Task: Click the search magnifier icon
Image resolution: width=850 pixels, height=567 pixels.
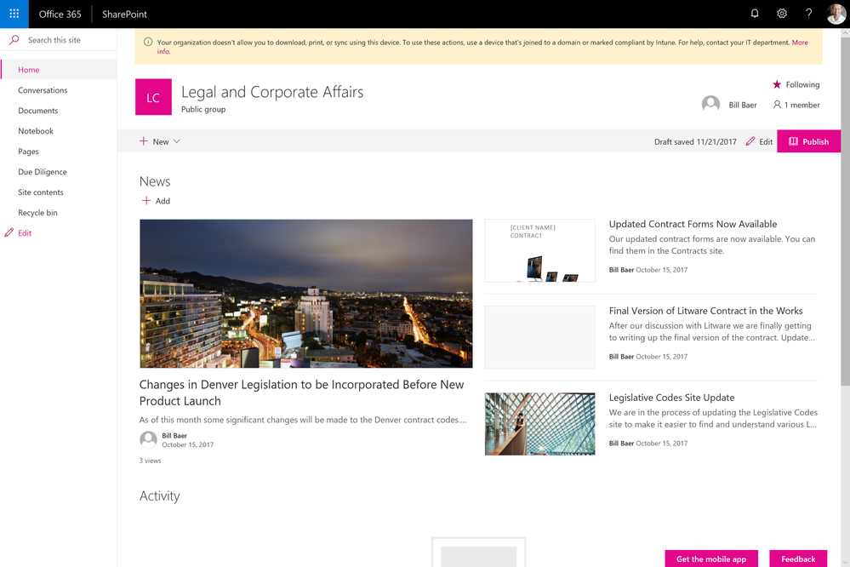Action: (x=14, y=40)
